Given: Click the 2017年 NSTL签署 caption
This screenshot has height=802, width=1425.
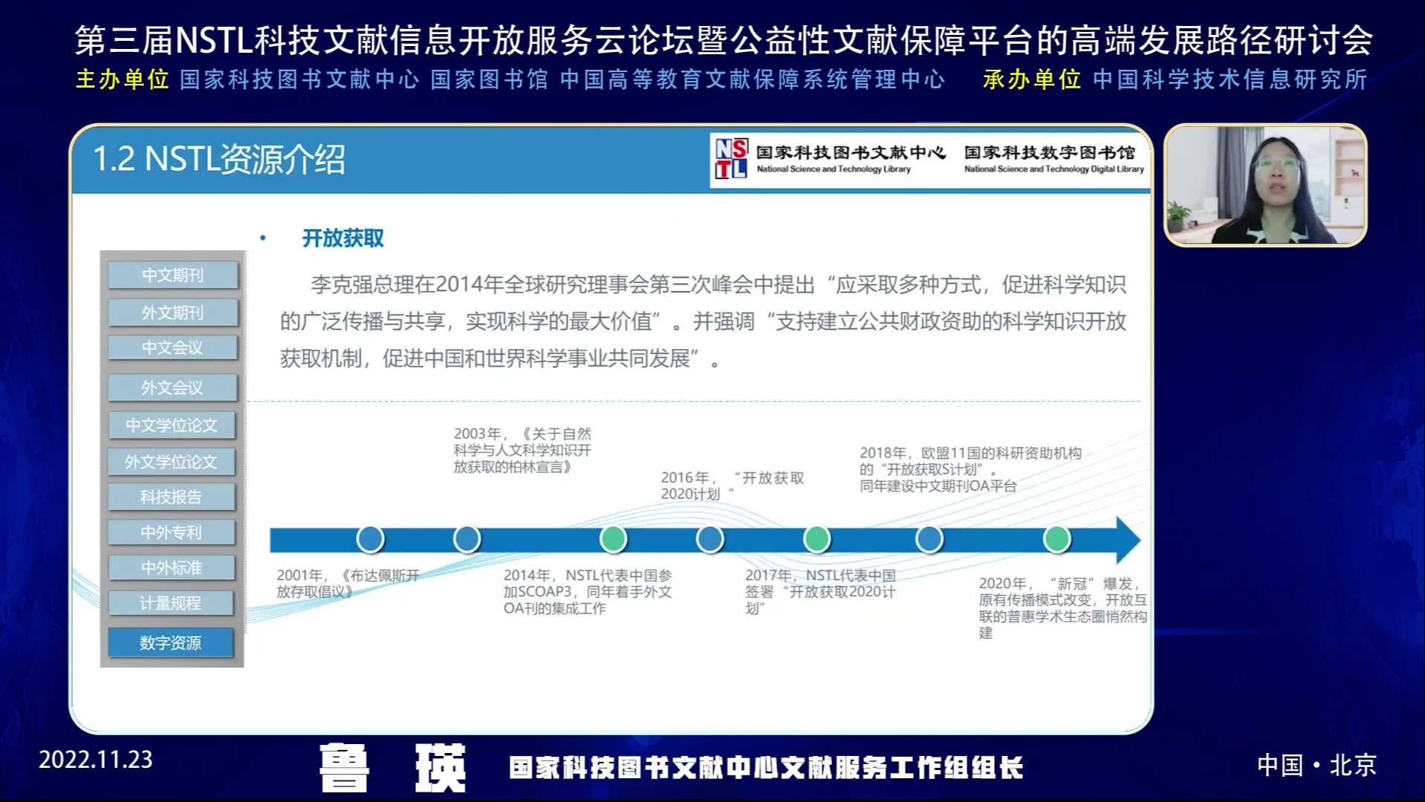Looking at the screenshot, I should click(820, 591).
